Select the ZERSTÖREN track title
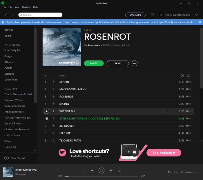 [x=67, y=126]
